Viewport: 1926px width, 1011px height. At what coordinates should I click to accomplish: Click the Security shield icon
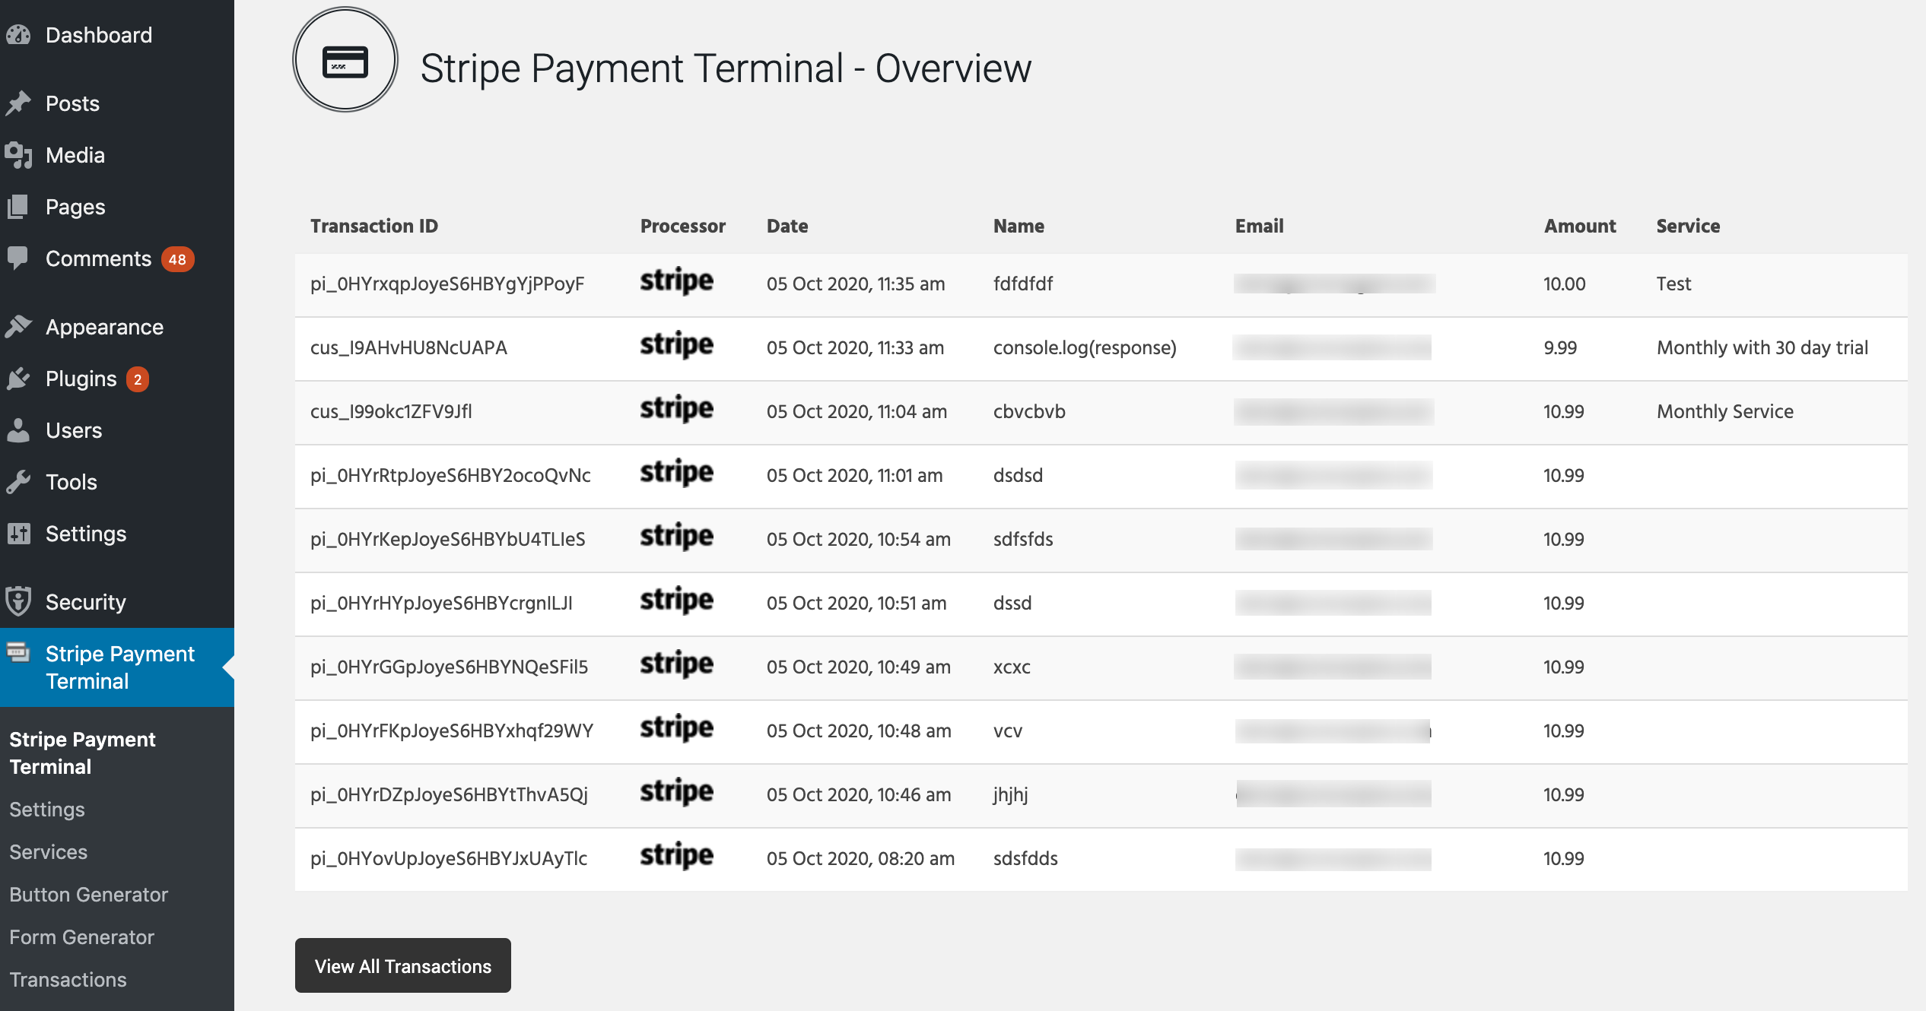click(18, 602)
